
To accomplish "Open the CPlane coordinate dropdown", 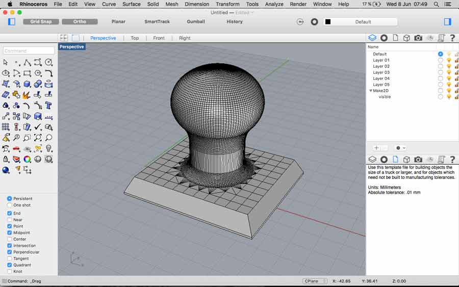I will (x=315, y=281).
